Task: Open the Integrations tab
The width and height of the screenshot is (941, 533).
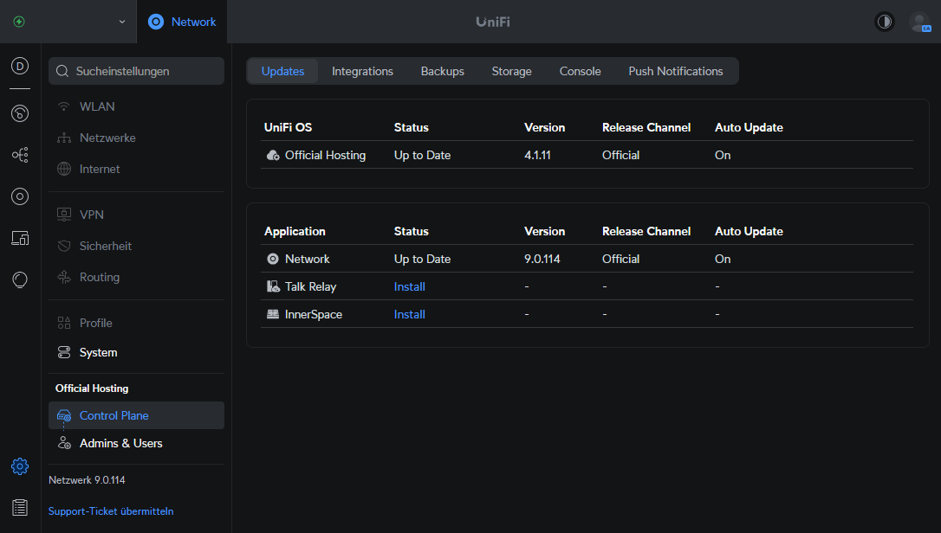Action: coord(362,71)
